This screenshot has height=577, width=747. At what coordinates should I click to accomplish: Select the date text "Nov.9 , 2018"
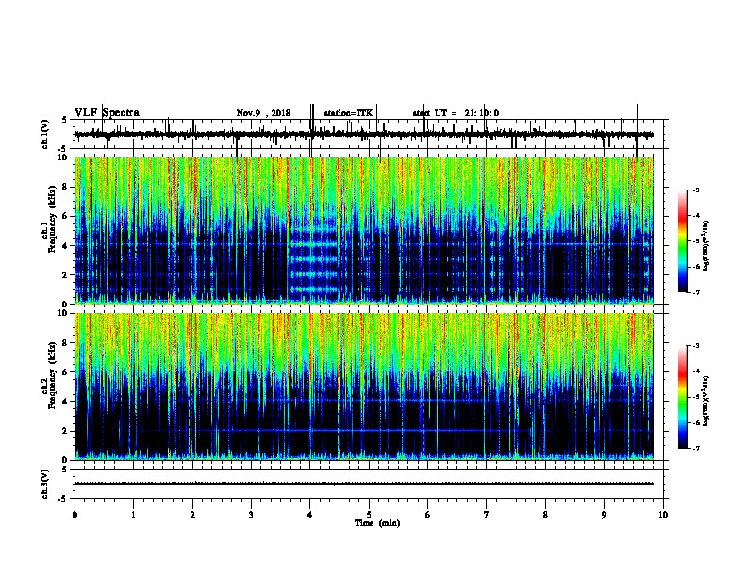pyautogui.click(x=263, y=113)
